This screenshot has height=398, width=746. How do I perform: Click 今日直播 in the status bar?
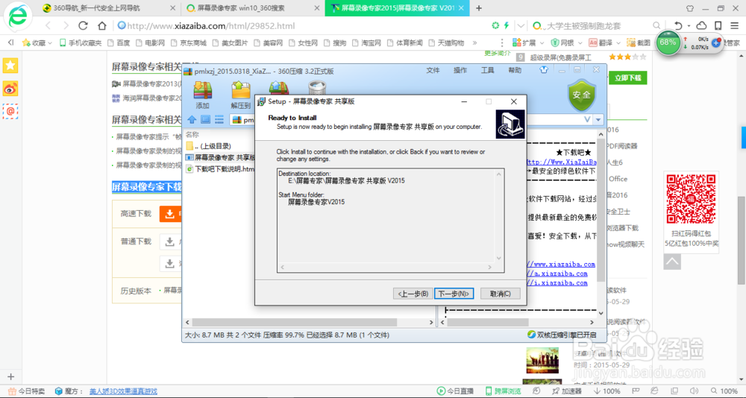click(x=455, y=391)
